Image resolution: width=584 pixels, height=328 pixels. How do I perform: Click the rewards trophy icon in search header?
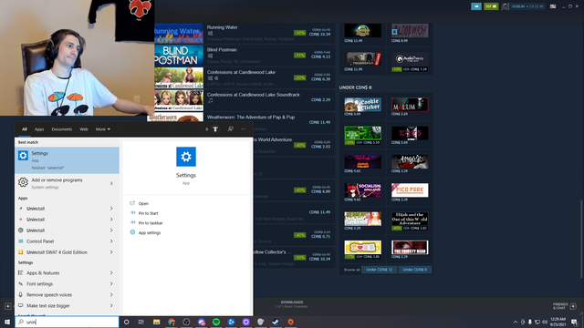click(x=215, y=129)
